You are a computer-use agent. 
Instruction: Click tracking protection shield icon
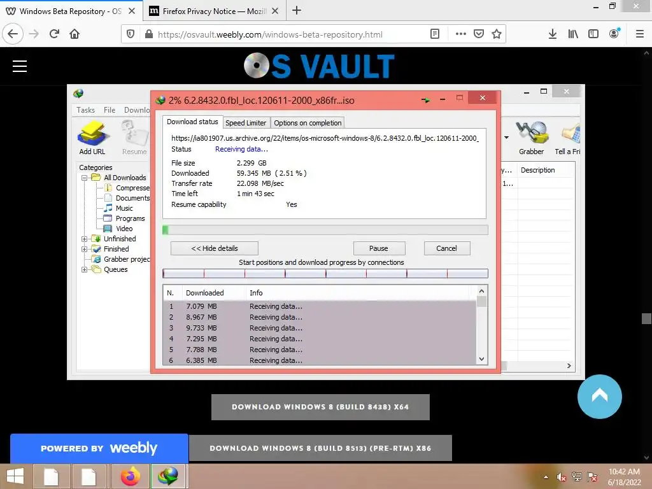click(x=131, y=34)
